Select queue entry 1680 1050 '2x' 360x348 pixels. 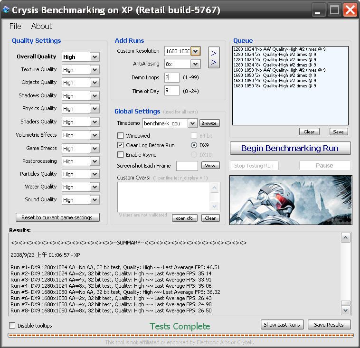(x=275, y=75)
